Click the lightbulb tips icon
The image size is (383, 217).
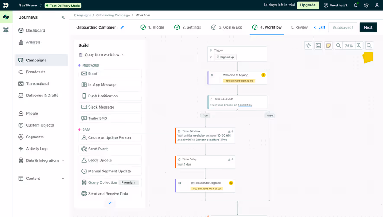[308, 46]
